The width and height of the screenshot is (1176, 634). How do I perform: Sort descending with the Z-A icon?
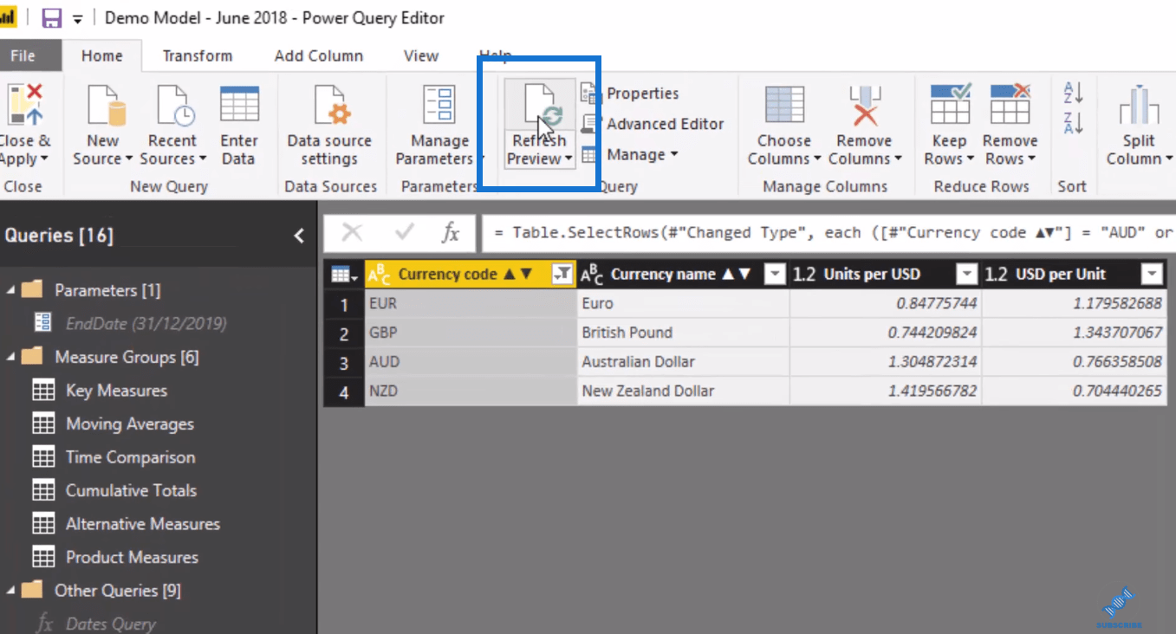point(1073,123)
